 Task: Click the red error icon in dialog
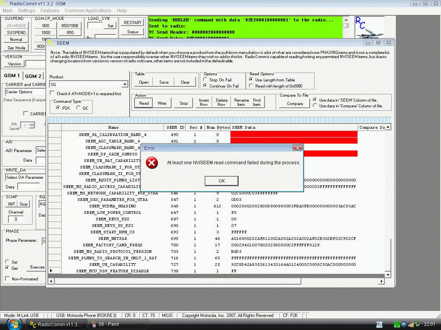[x=152, y=163]
